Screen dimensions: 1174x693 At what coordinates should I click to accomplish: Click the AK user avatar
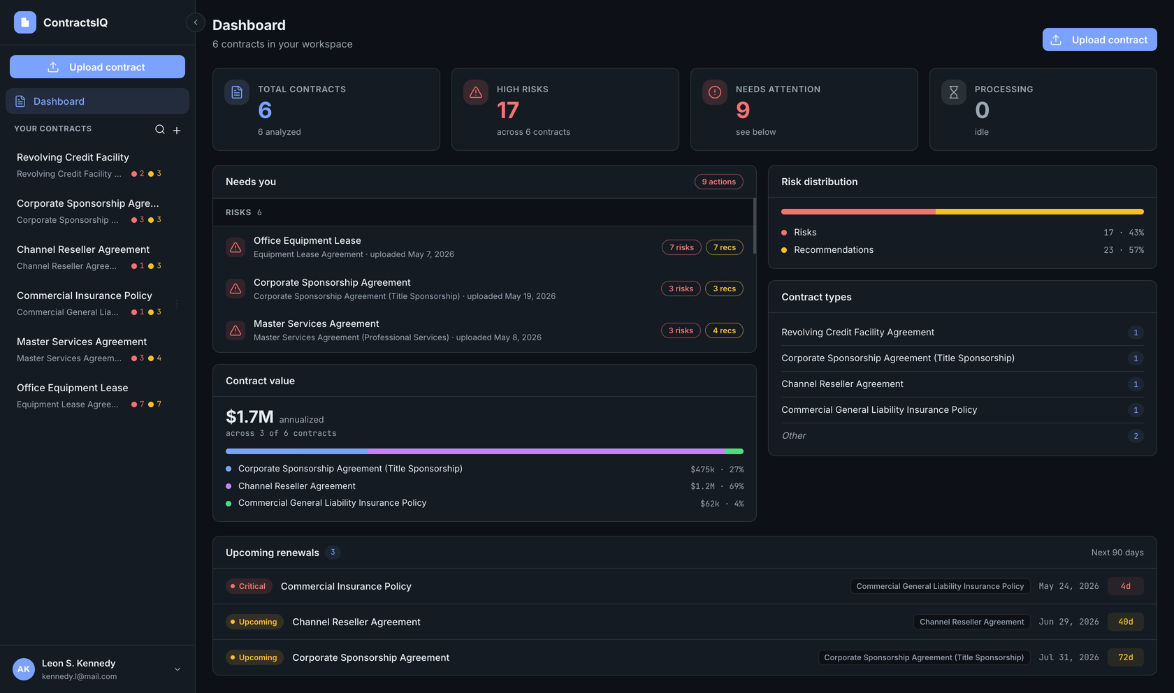point(24,669)
